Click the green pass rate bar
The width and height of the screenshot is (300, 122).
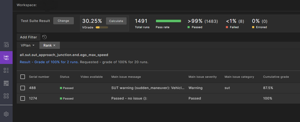[x=168, y=21]
